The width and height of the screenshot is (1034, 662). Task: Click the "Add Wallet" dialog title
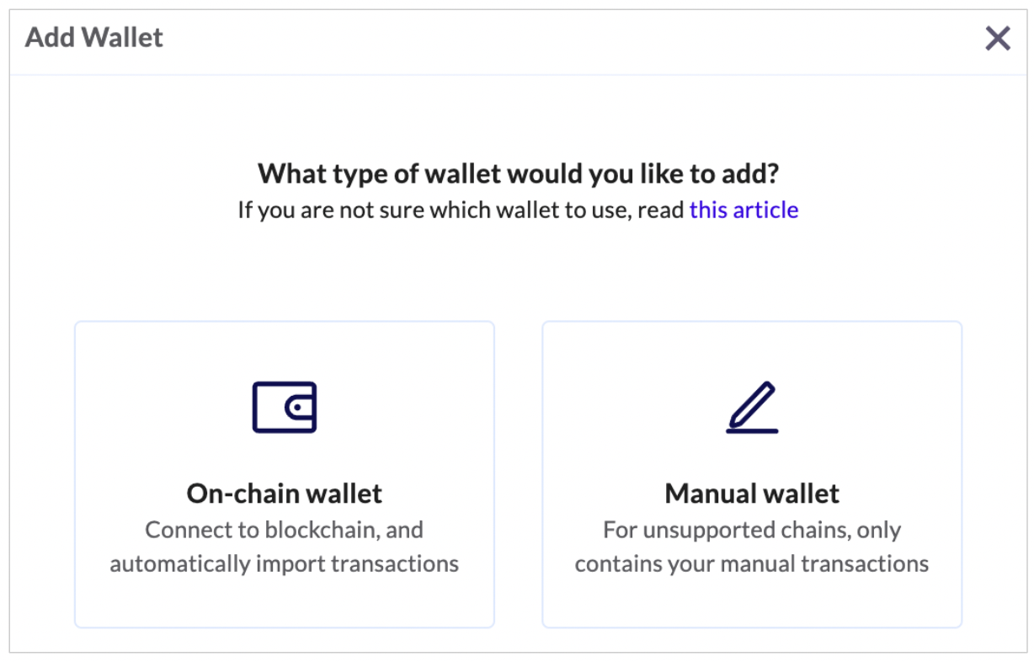[x=94, y=38]
